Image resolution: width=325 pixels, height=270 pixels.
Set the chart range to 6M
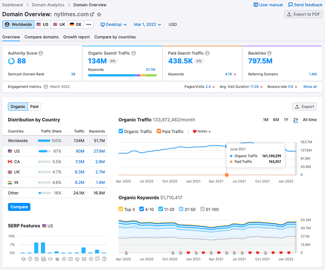[276, 119]
